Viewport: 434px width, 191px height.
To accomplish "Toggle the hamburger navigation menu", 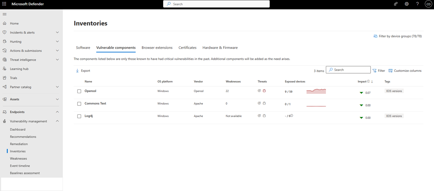I will coord(5,14).
